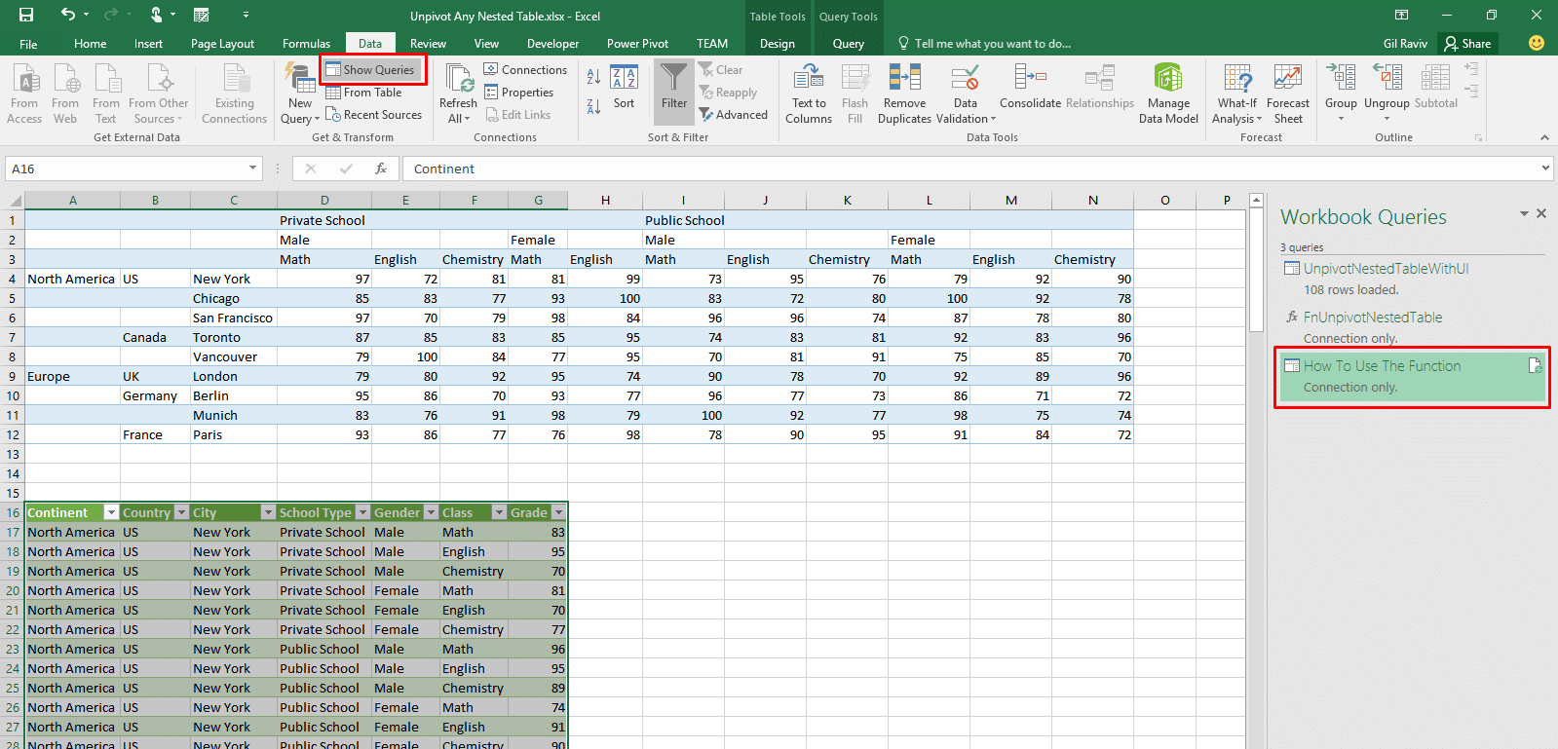1558x749 pixels.
Task: Close the Workbook Queries pane
Action: coord(1541,213)
